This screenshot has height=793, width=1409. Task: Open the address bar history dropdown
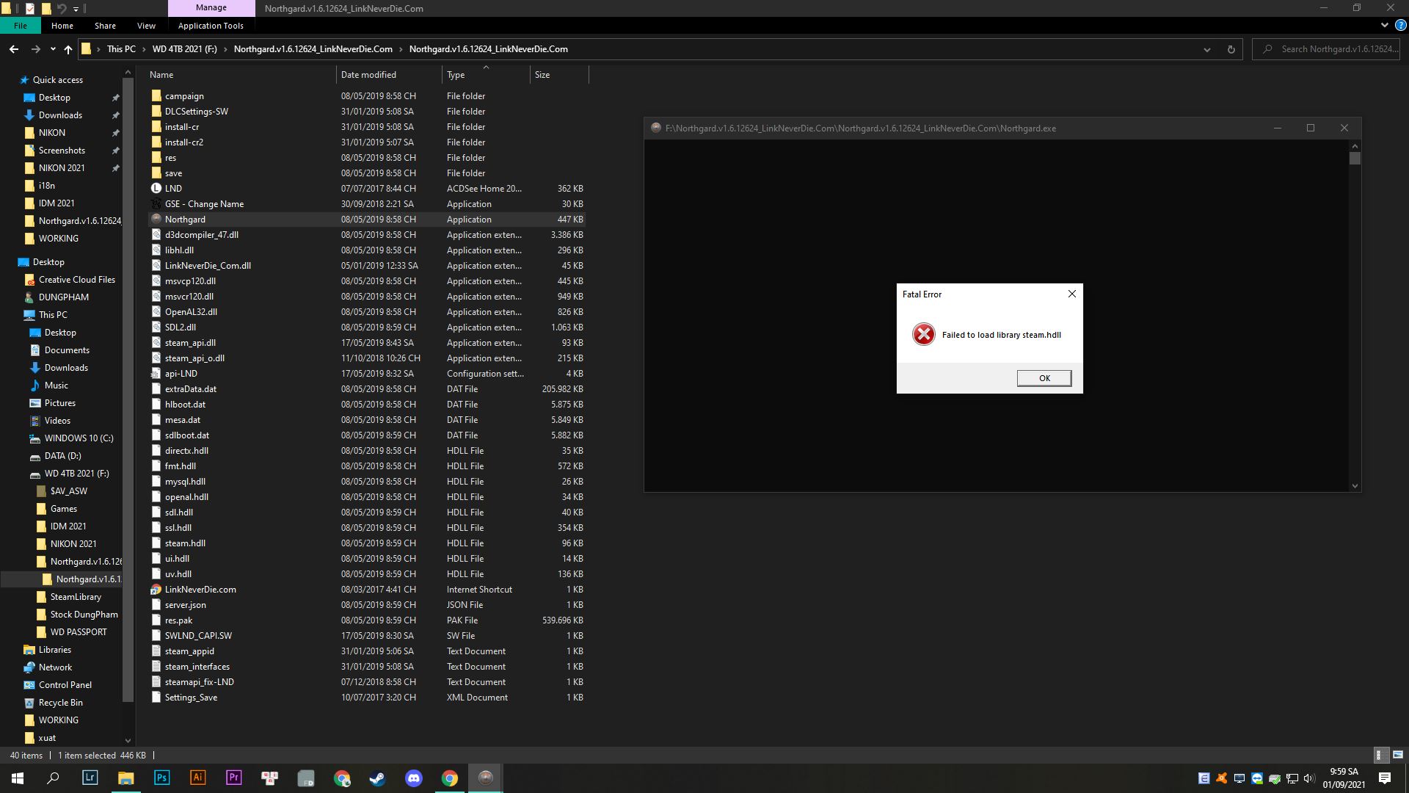coord(1207,49)
